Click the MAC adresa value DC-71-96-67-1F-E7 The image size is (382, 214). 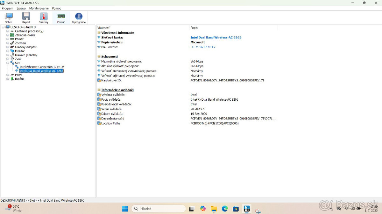(x=202, y=47)
